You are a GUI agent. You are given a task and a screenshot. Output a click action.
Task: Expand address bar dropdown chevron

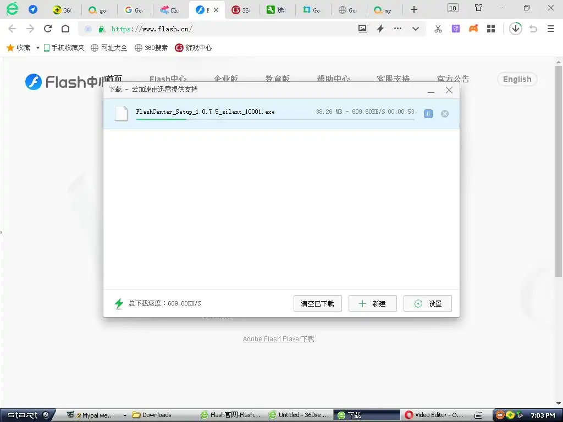pos(416,29)
